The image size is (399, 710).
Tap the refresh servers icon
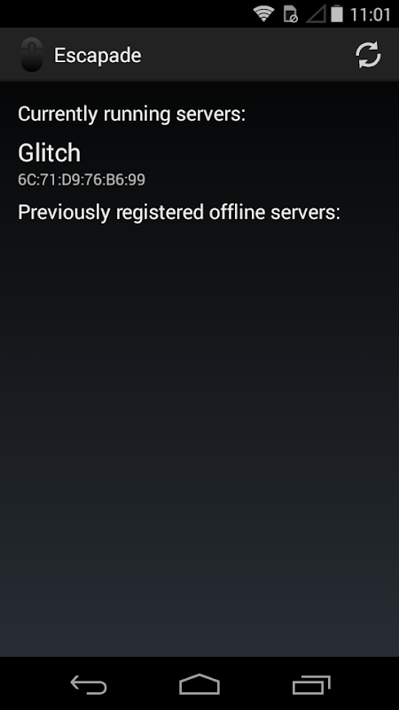[368, 55]
